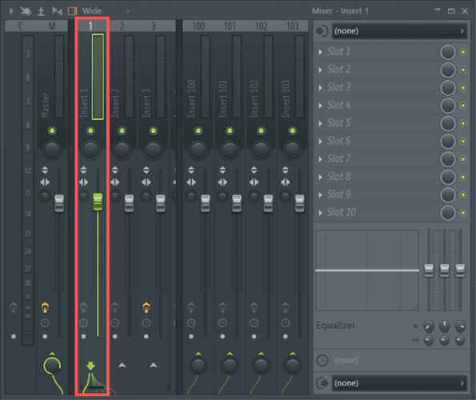Toggle the view waveforms toolbar icon
The image size is (476, 400).
click(57, 11)
